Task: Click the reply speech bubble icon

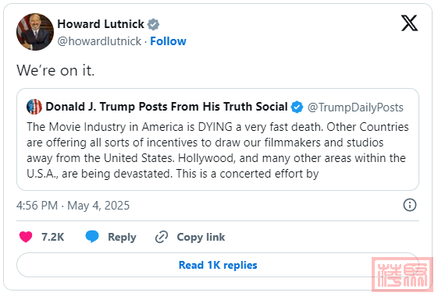Action: (x=92, y=237)
